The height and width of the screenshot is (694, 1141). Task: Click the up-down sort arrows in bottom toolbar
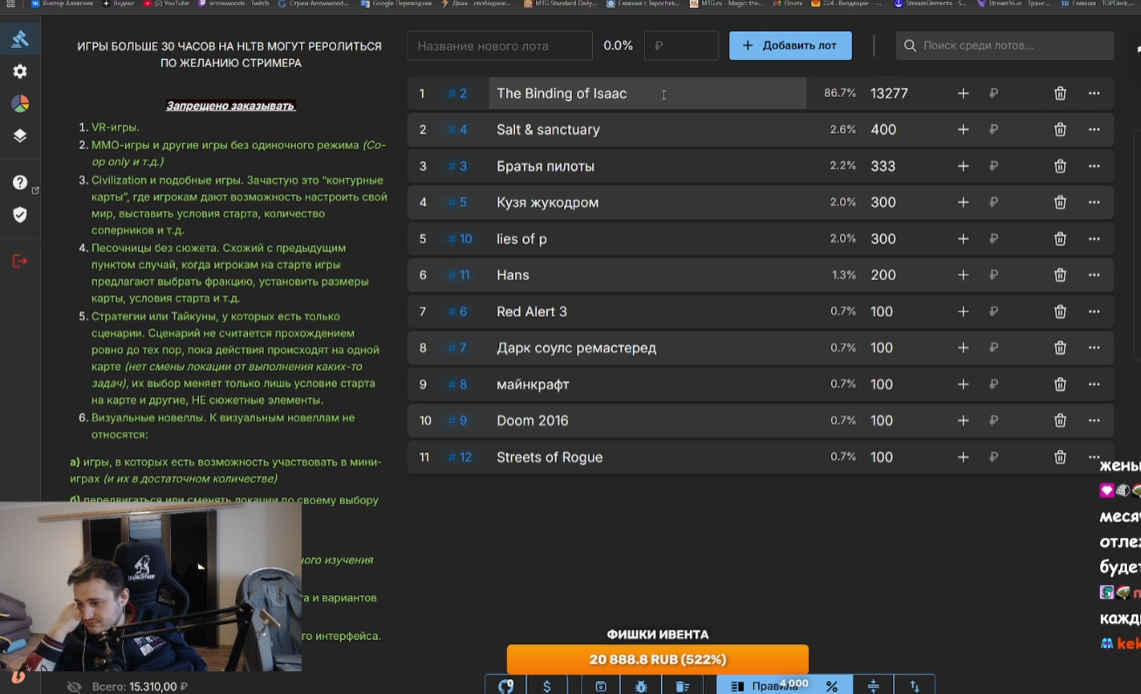(x=914, y=686)
